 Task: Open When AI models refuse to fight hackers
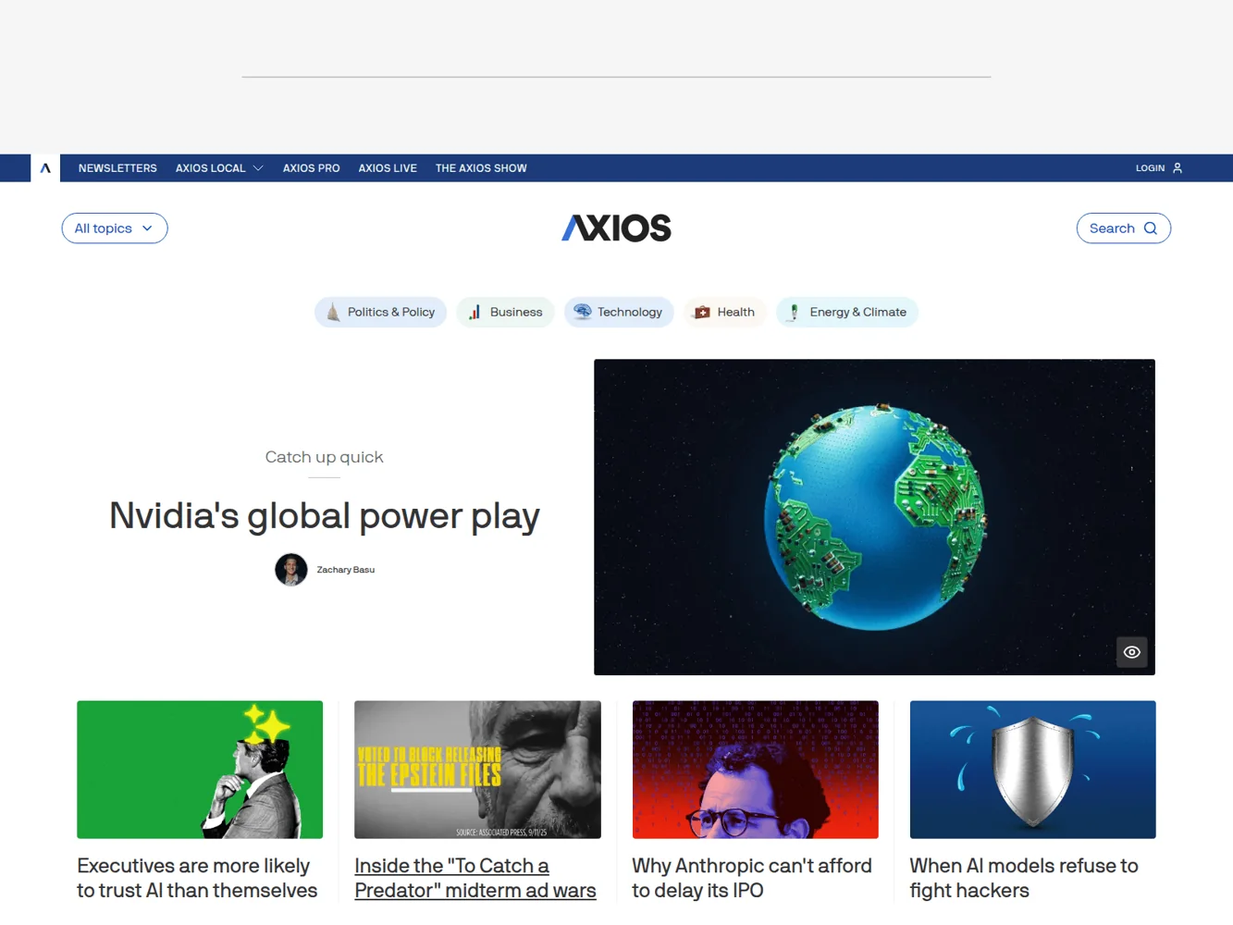pyautogui.click(x=1024, y=878)
